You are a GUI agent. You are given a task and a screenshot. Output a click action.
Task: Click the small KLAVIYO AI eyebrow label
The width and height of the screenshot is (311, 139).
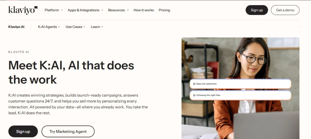tap(19, 52)
